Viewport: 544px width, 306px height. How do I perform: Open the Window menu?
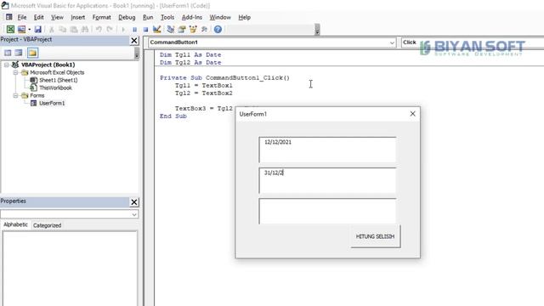point(220,17)
